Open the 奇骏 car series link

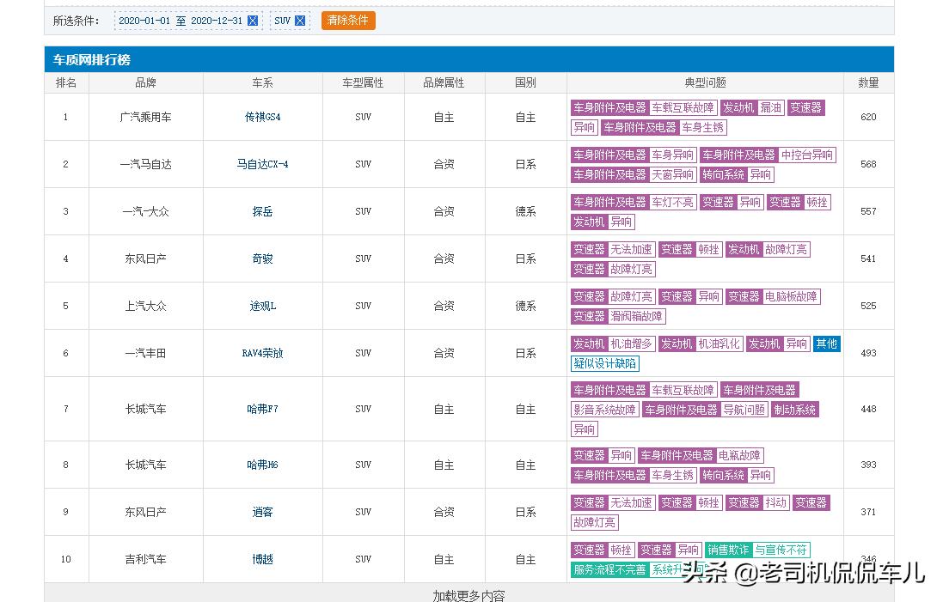point(263,259)
